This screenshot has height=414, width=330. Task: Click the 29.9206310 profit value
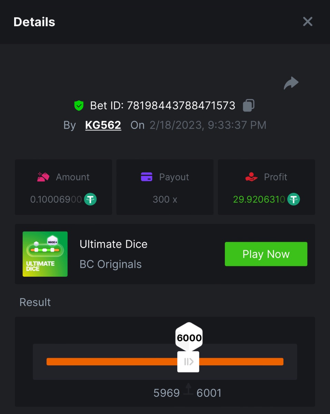(259, 199)
